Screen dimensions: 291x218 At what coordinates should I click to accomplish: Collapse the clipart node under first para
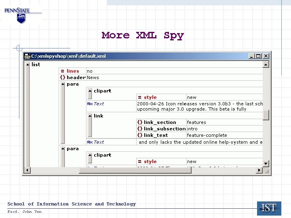click(x=90, y=91)
